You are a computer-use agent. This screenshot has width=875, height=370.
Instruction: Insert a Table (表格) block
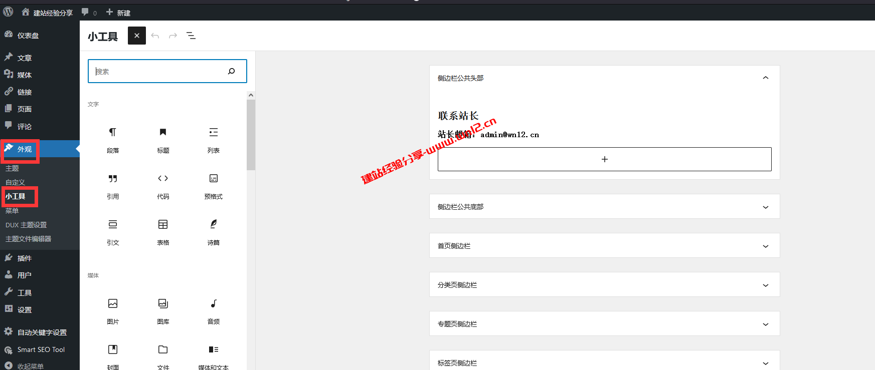tap(163, 231)
